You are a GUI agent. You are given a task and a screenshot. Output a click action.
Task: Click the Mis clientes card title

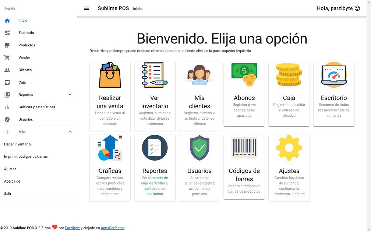[x=199, y=102]
